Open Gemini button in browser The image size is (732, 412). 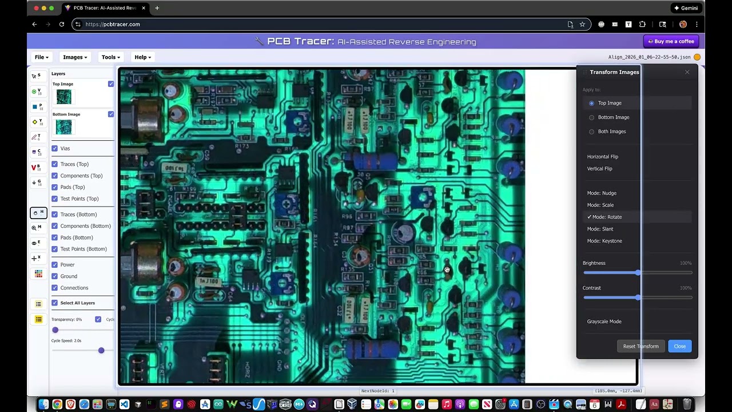coord(686,8)
